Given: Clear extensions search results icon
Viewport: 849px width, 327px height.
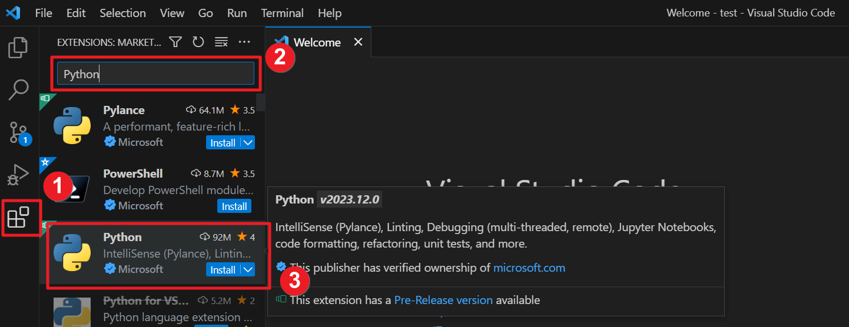Looking at the screenshot, I should (221, 42).
